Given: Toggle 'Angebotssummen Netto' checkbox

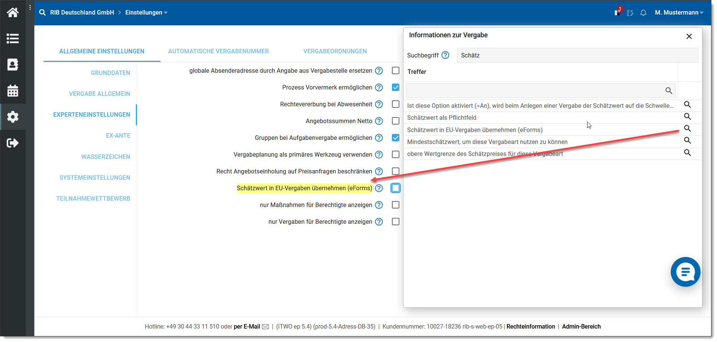Looking at the screenshot, I should 396,121.
